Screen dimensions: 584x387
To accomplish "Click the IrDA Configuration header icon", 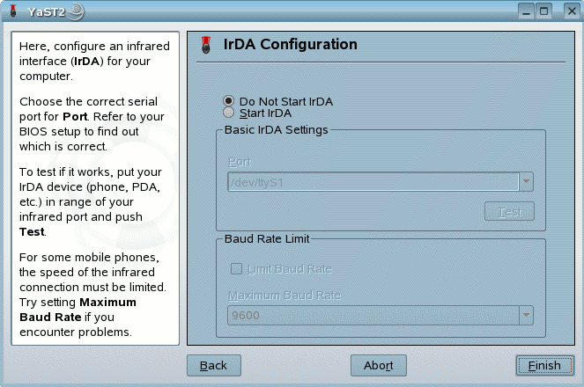I will [x=206, y=45].
